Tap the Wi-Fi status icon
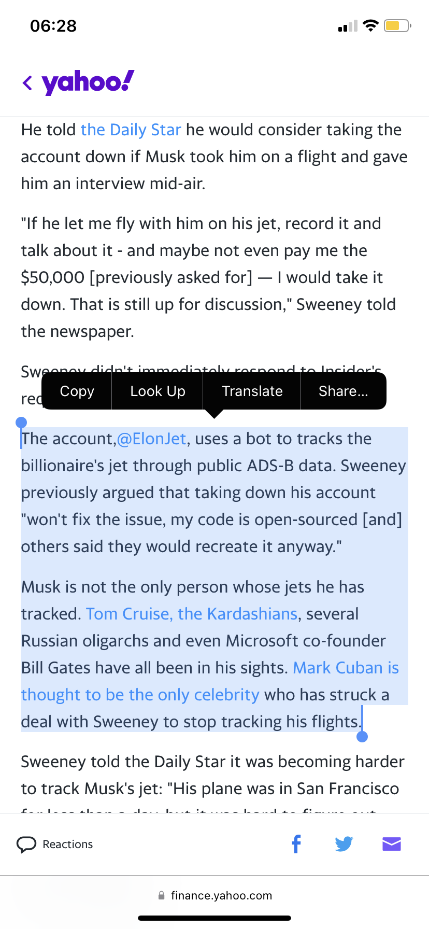The height and width of the screenshot is (929, 429). (370, 25)
